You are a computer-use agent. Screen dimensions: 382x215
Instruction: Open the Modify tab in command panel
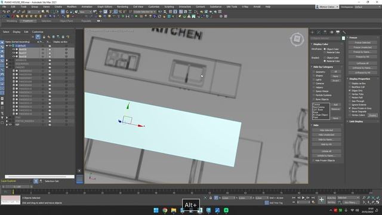pyautogui.click(x=319, y=32)
